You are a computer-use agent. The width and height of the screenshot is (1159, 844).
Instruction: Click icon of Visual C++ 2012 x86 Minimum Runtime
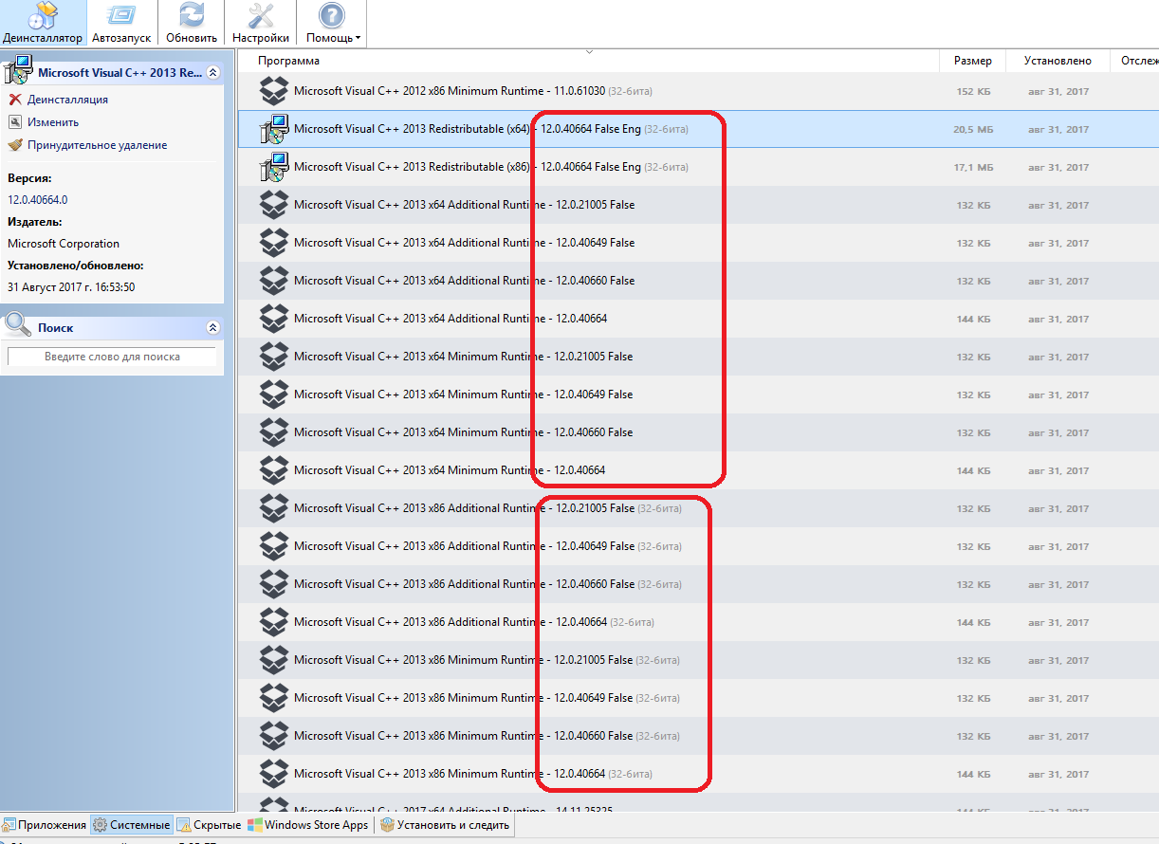[274, 91]
